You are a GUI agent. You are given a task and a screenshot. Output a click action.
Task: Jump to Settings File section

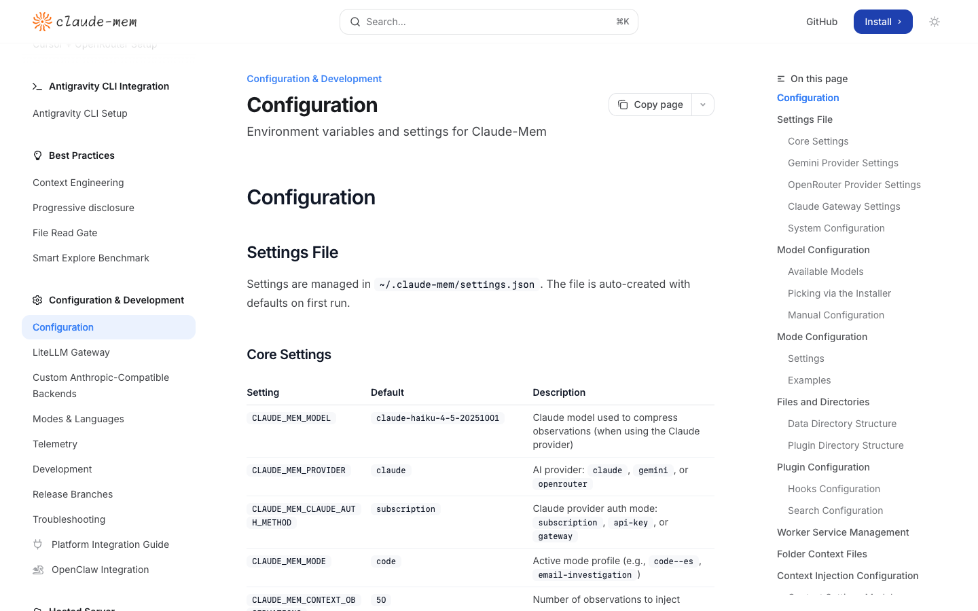[x=805, y=119]
